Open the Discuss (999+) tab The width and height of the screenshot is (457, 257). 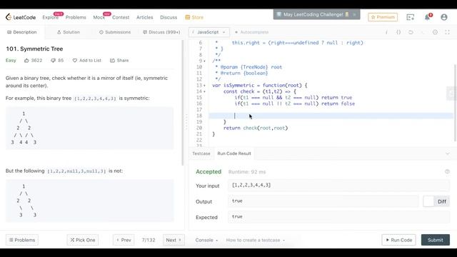pyautogui.click(x=161, y=32)
